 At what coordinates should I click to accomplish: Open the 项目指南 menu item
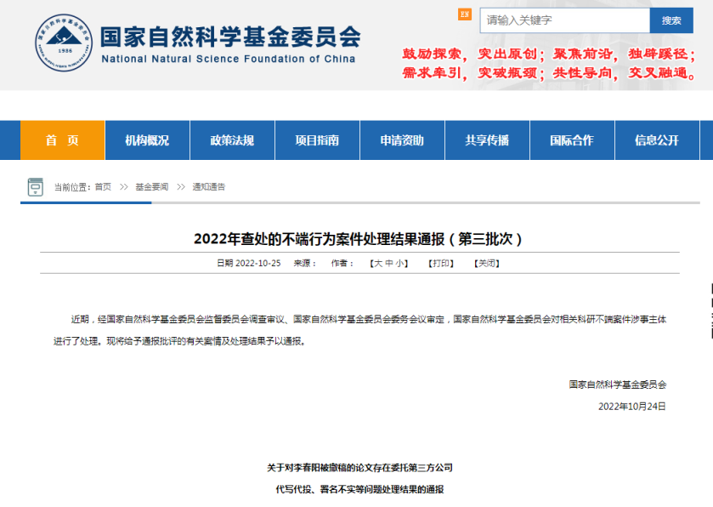317,140
